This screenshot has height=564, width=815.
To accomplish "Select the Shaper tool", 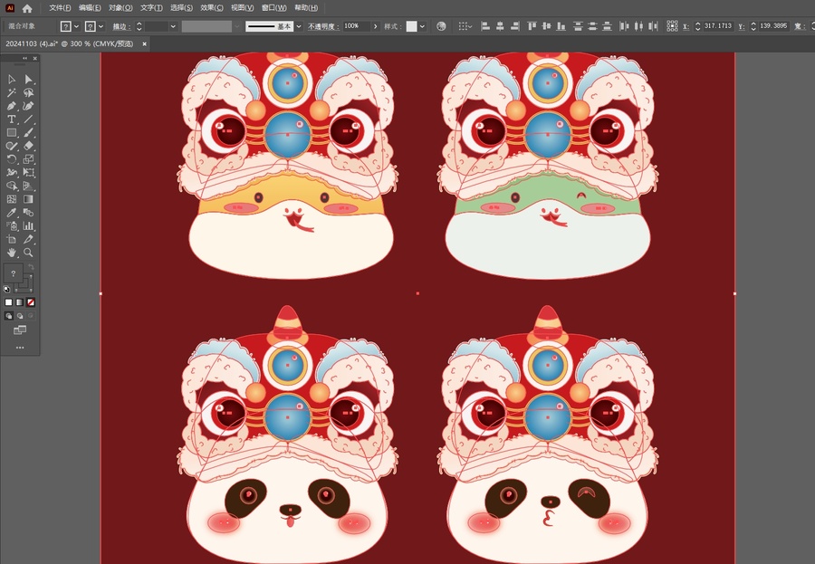I will (x=12, y=146).
